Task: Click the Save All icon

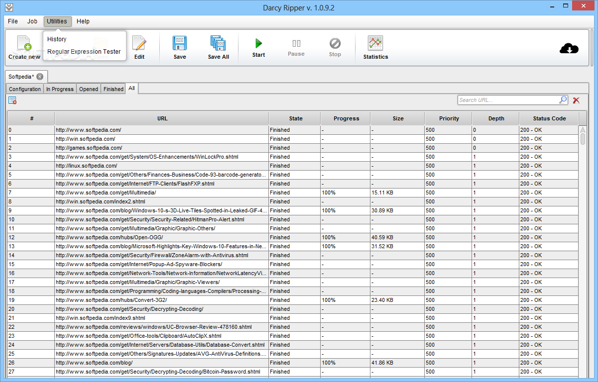Action: coord(218,43)
